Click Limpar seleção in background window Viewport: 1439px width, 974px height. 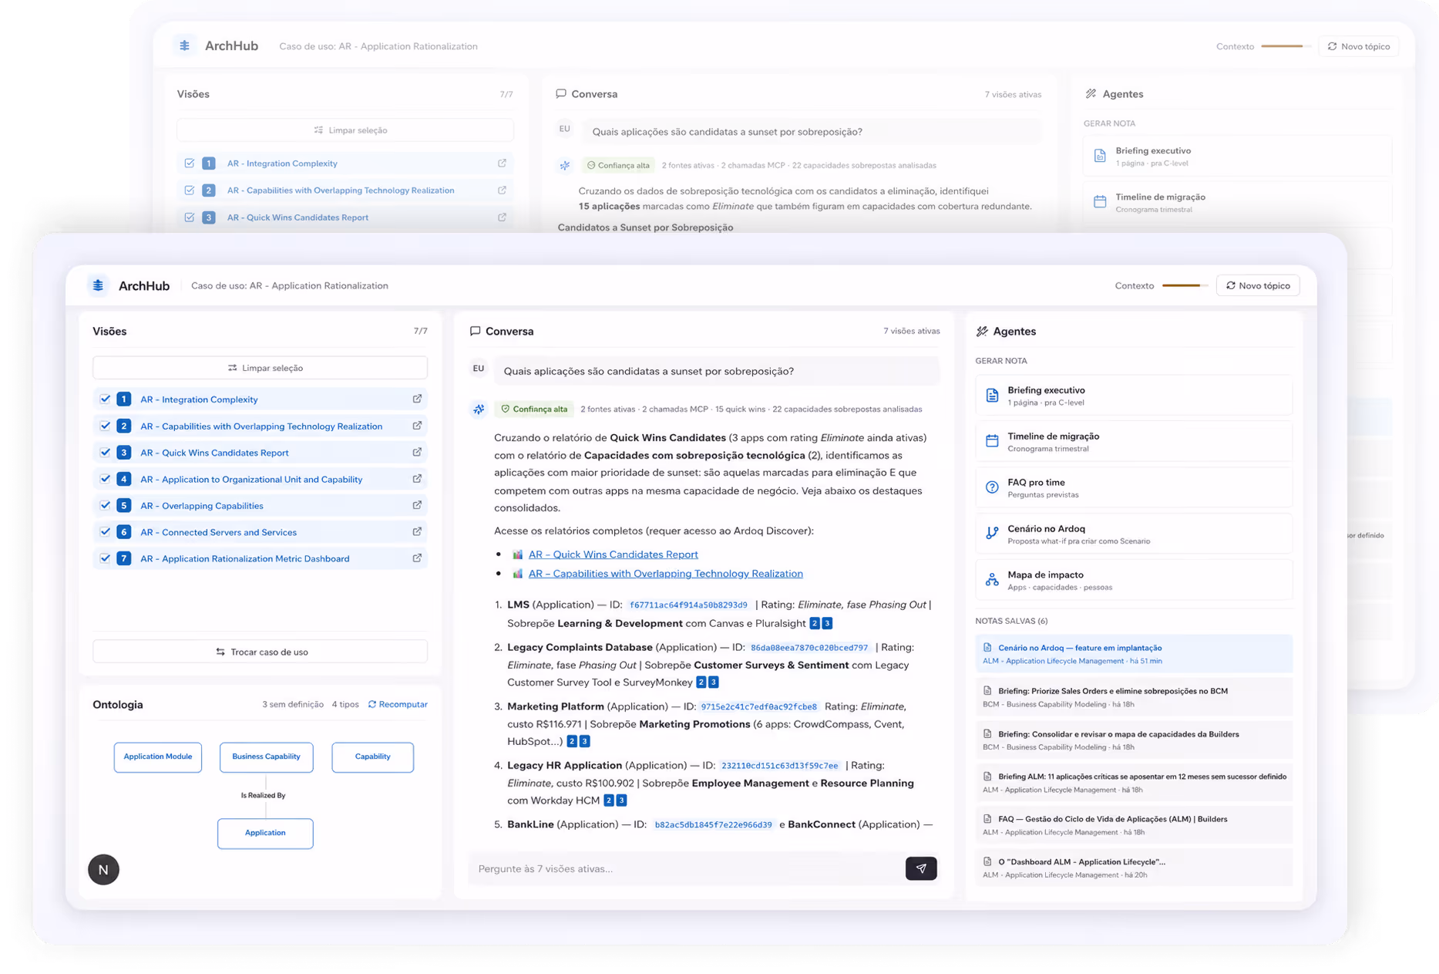click(345, 130)
